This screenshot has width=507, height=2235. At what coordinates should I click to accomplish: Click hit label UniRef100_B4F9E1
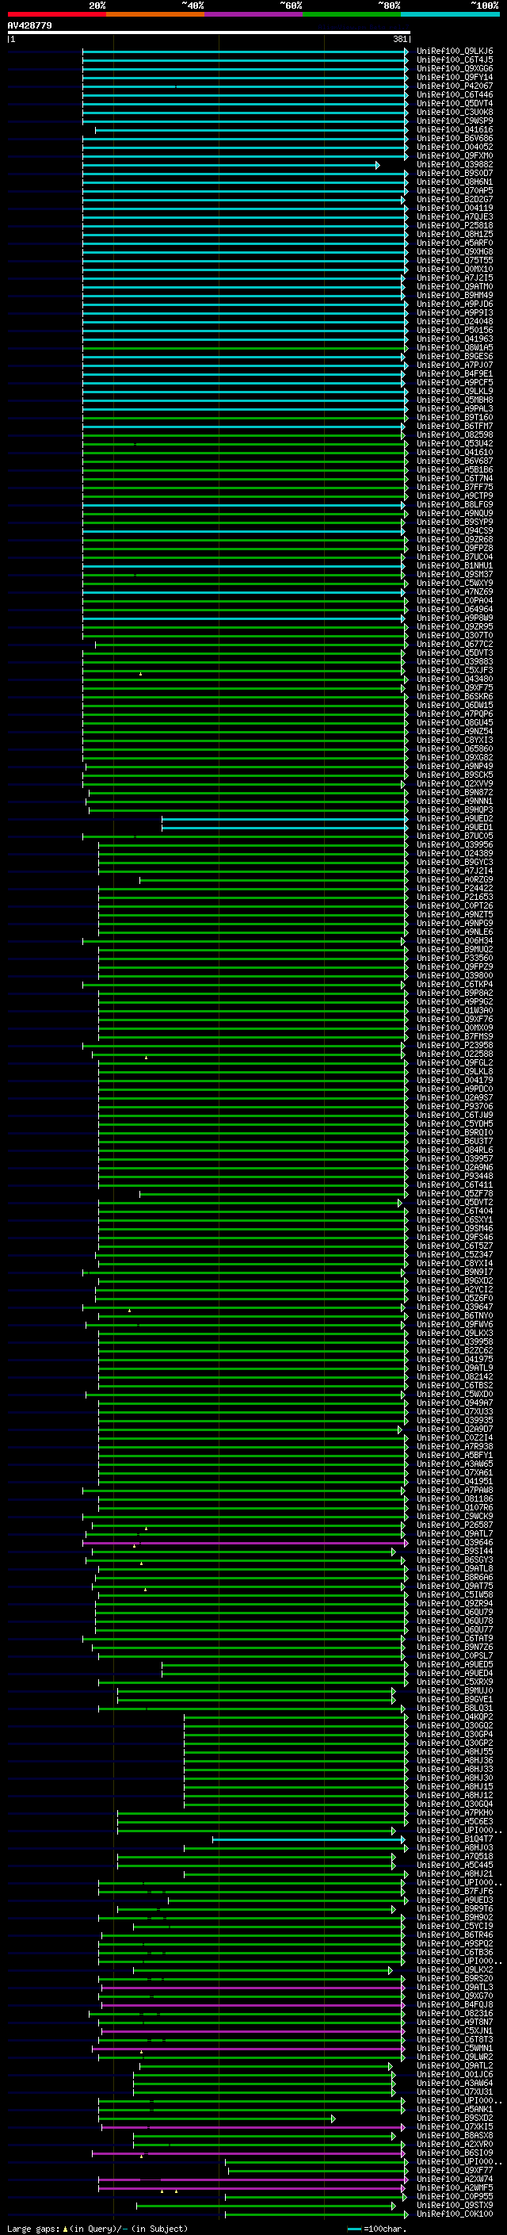coord(455,374)
